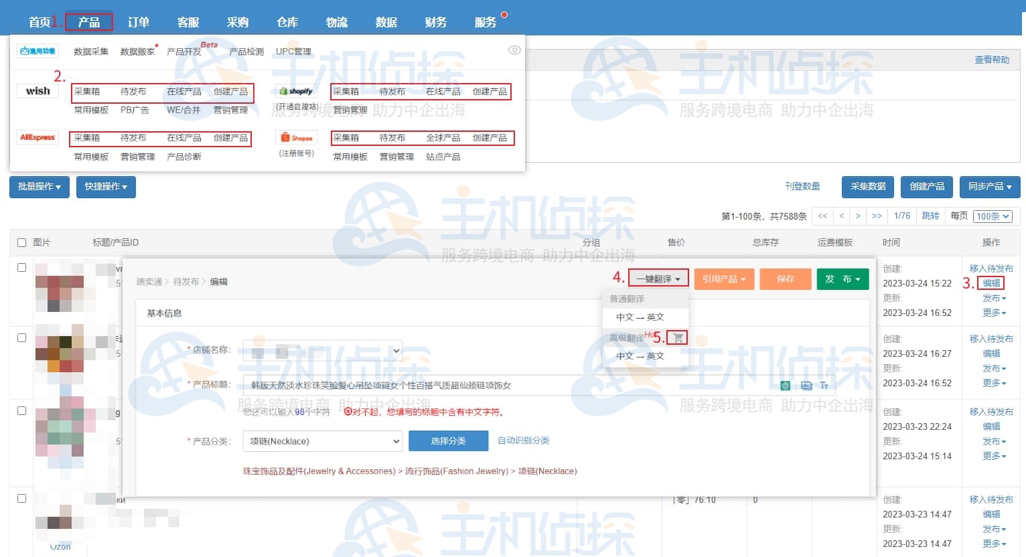Click the 通用功能 icon in the product menu
Image resolution: width=1026 pixels, height=557 pixels.
tap(38, 50)
